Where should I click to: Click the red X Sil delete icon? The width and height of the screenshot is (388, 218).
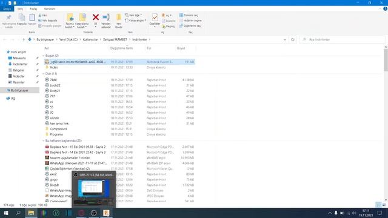pyautogui.click(x=96, y=18)
